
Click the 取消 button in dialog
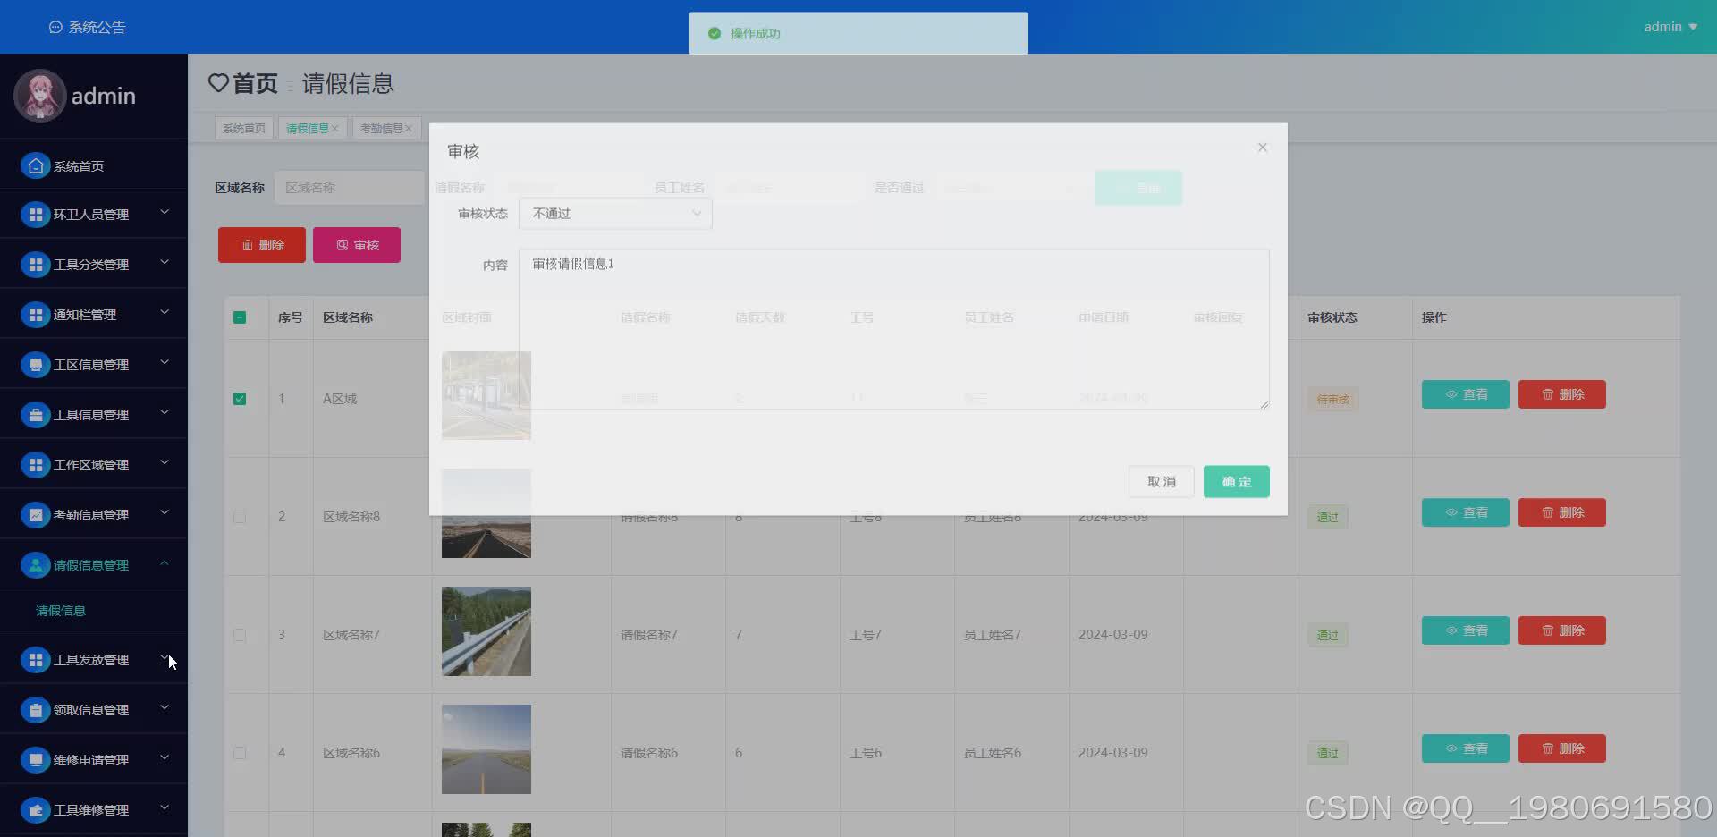point(1162,482)
